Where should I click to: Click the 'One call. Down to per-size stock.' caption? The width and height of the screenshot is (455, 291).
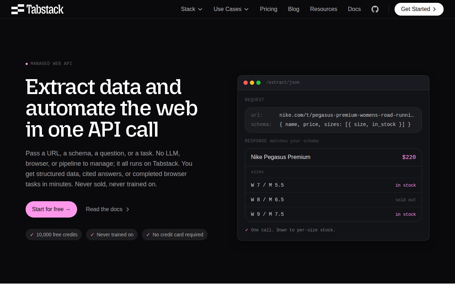[x=293, y=230]
